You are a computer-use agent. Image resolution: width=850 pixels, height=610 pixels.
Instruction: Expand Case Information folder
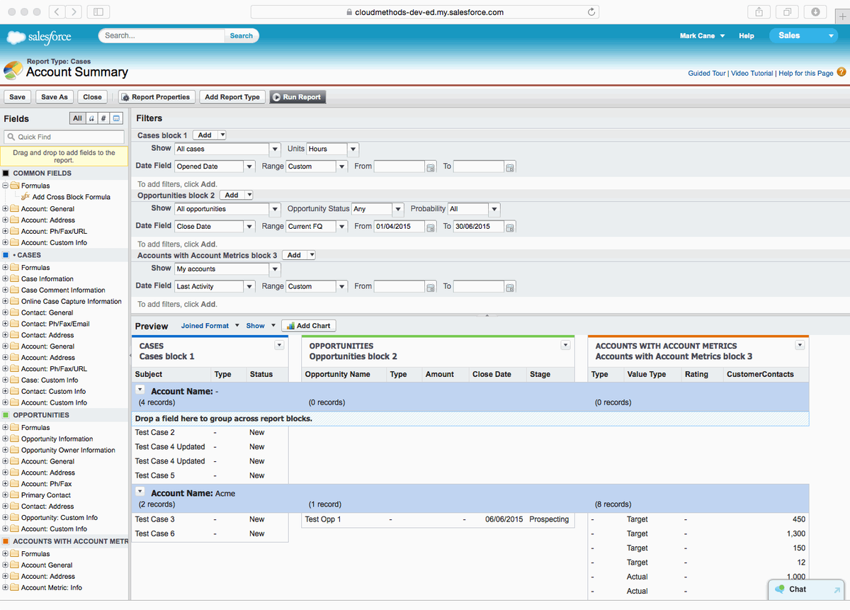[6, 279]
